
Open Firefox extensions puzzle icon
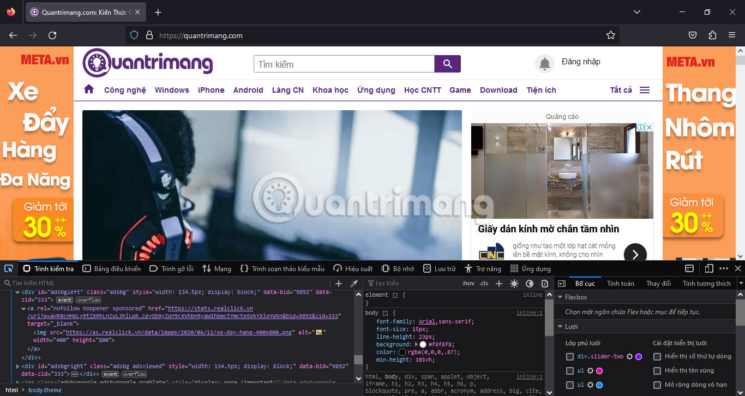[x=712, y=35]
